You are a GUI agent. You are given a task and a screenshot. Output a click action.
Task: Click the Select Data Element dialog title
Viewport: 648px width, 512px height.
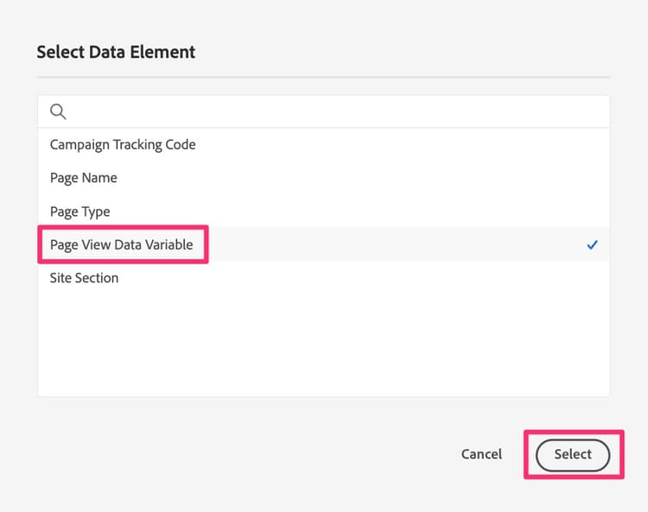point(116,52)
